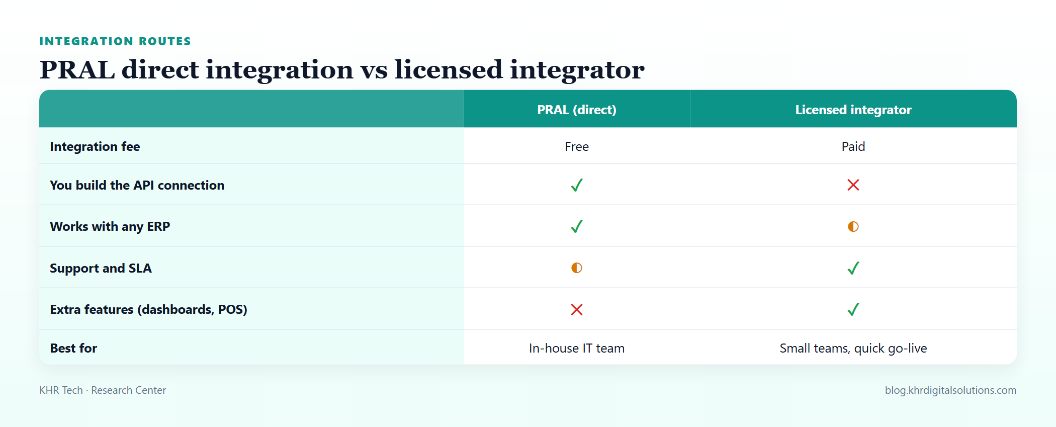Click the You build the API connection label
The image size is (1056, 427).
137,185
